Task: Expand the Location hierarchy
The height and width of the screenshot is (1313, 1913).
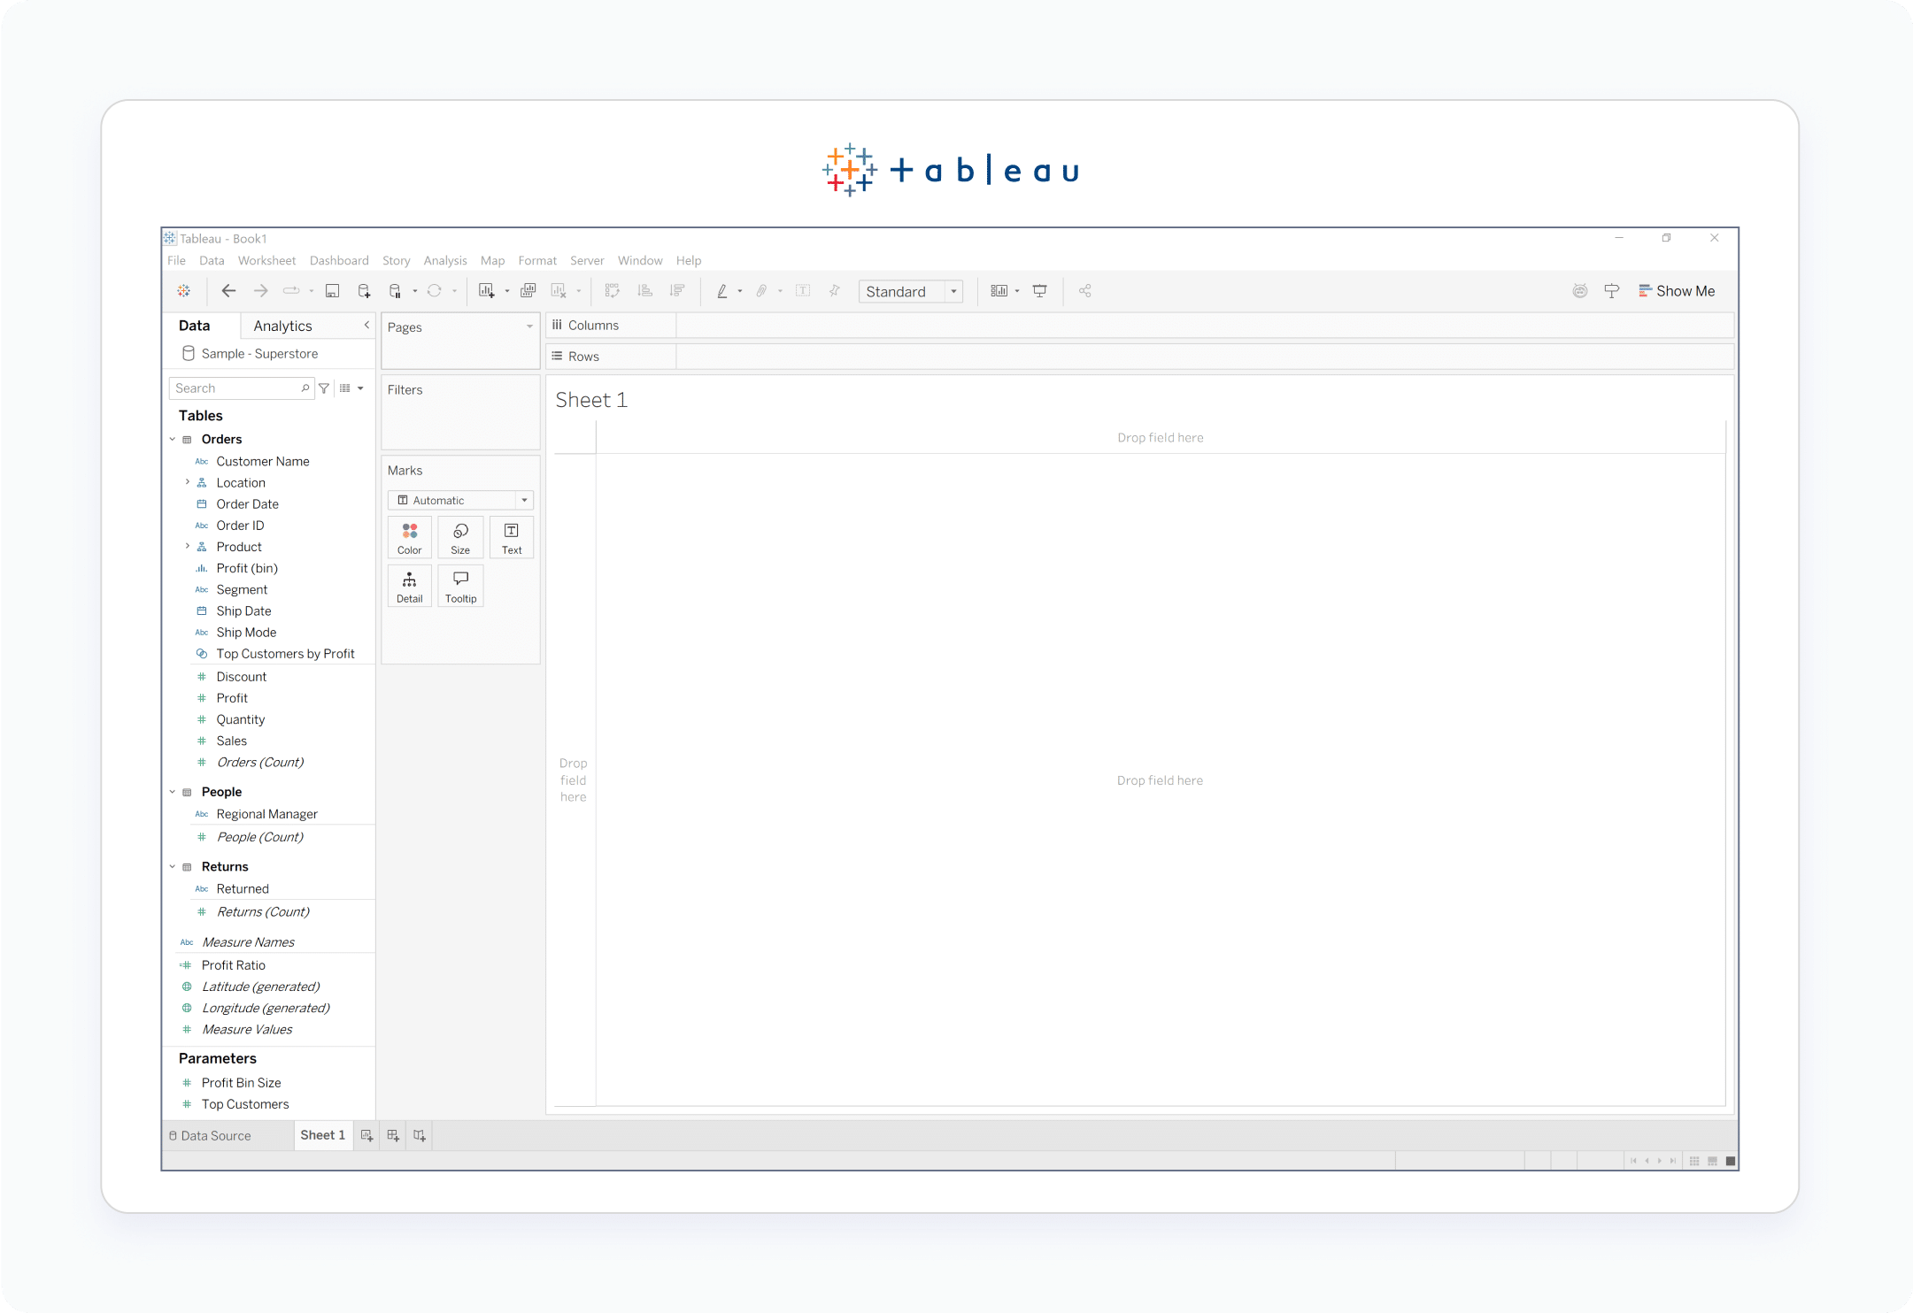Action: coord(188,483)
